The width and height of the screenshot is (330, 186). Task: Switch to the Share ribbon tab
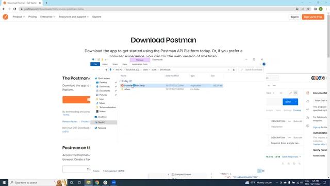(115, 64)
